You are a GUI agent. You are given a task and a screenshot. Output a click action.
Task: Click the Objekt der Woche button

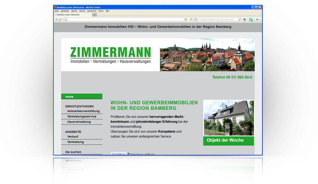click(229, 141)
